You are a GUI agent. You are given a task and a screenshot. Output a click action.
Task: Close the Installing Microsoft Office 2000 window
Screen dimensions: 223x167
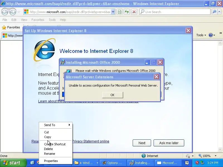[x=160, y=62]
